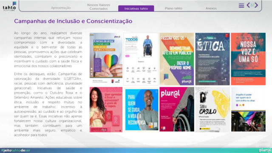272x153 pixels.
Task: Select the Iniciativas tahto tab
Action: [x=136, y=8]
